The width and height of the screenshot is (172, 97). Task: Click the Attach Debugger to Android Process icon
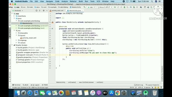click(x=134, y=7)
